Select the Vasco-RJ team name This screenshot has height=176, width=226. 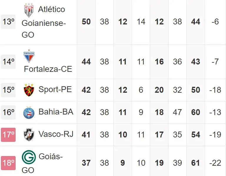[56, 134]
